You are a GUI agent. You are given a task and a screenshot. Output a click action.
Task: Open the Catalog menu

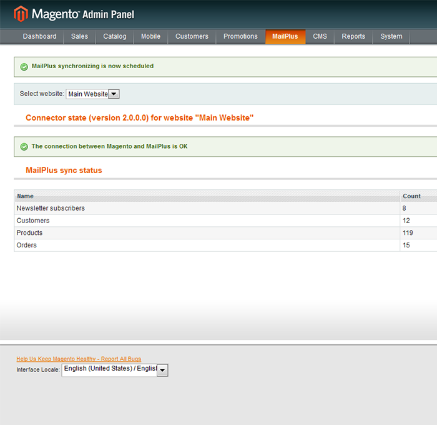pos(114,36)
